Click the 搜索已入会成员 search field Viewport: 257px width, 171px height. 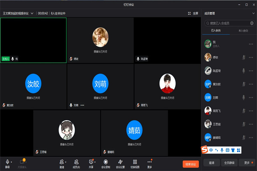[227, 23]
